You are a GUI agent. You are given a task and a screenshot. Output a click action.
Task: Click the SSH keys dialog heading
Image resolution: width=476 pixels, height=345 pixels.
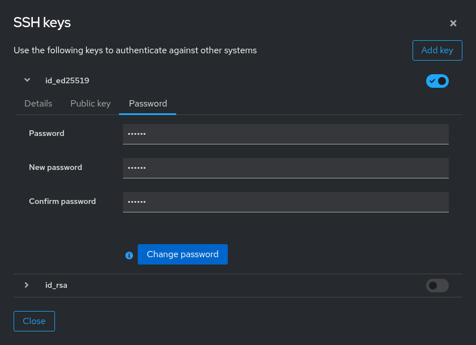point(42,23)
